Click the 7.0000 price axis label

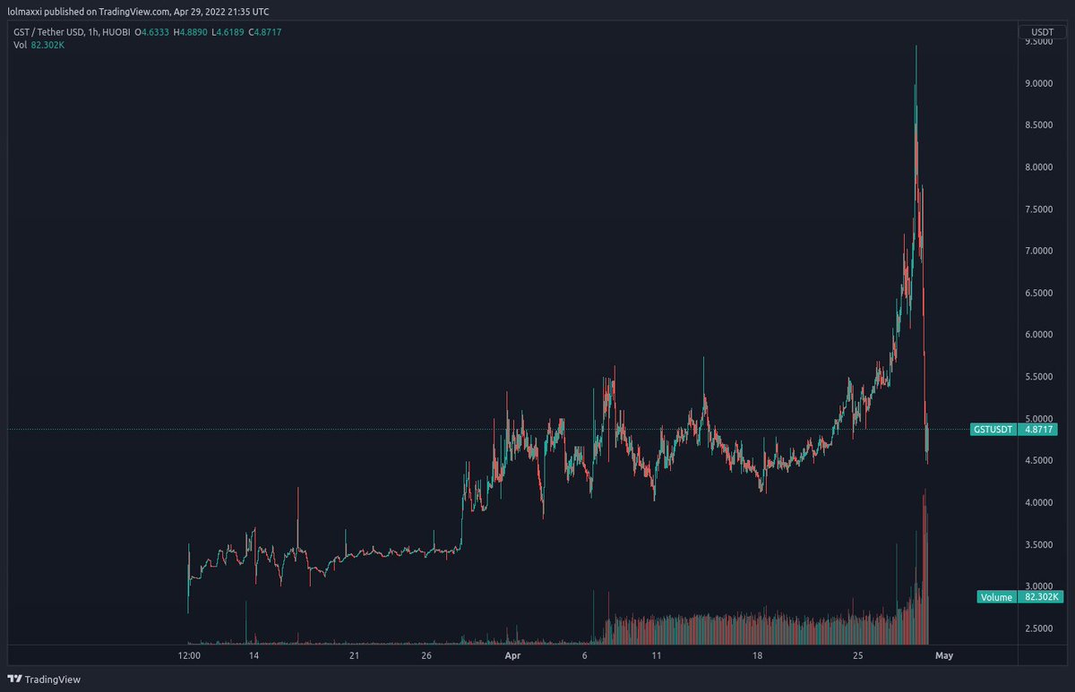(x=1038, y=251)
